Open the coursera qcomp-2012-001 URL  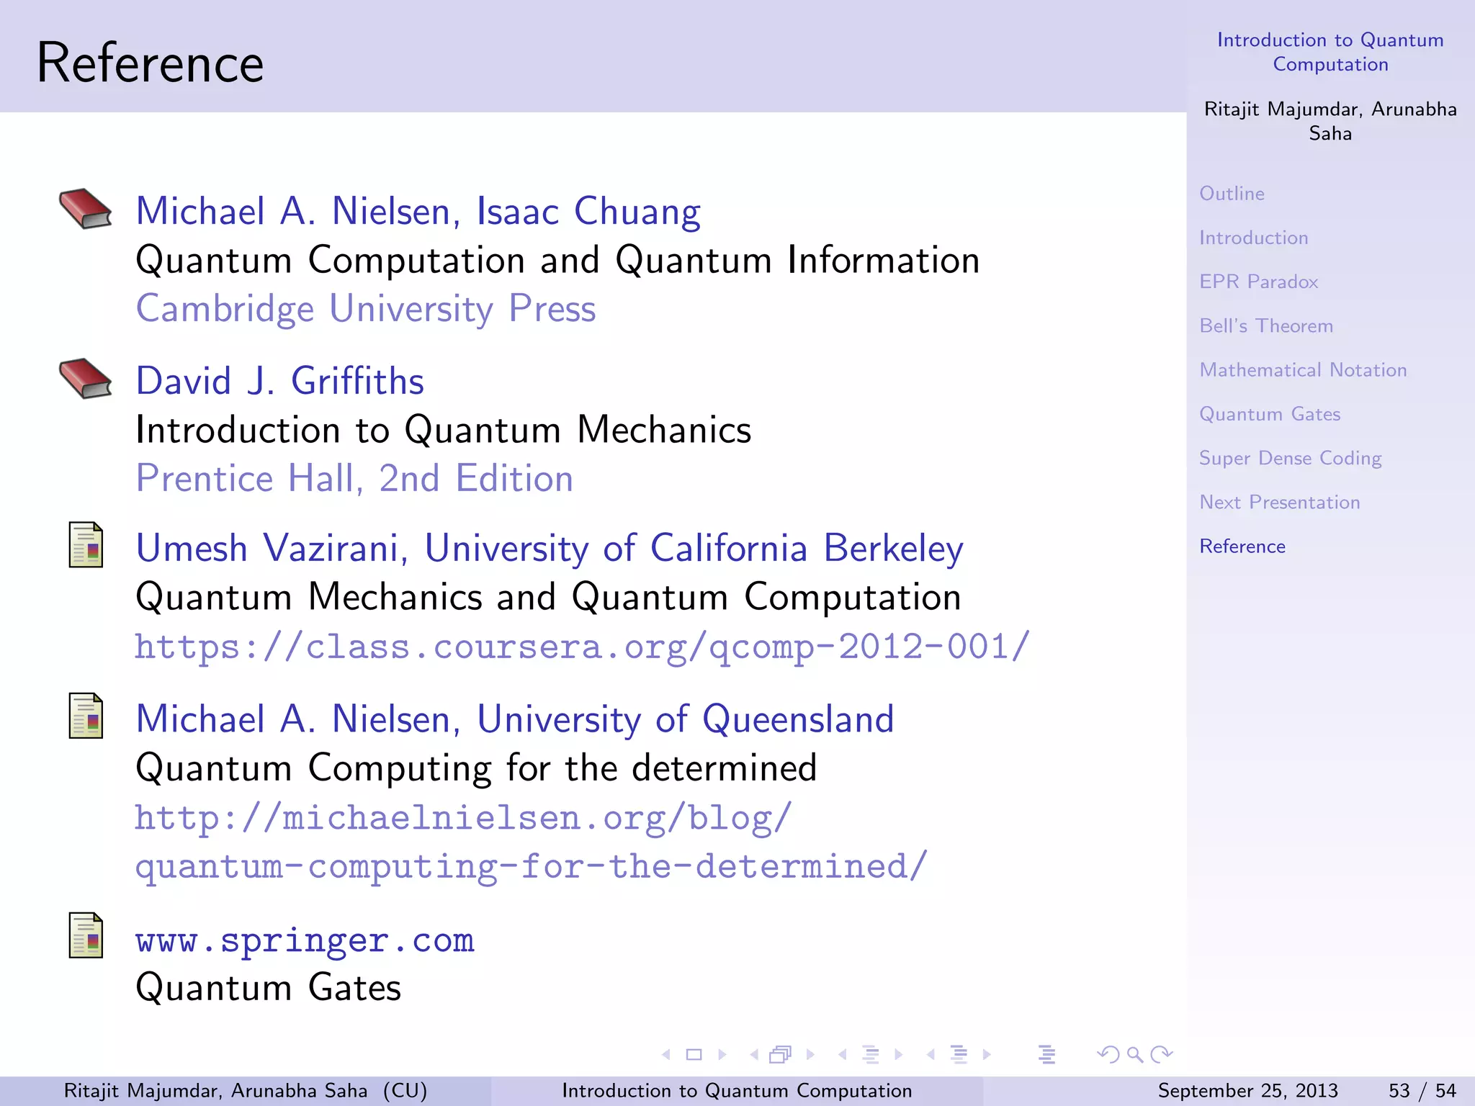(583, 647)
